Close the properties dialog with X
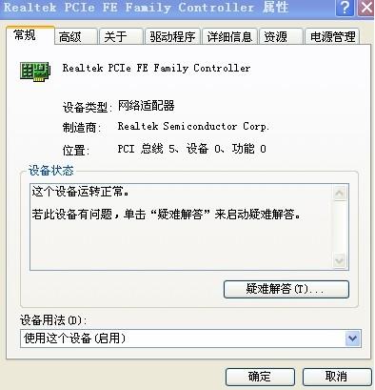 point(366,8)
